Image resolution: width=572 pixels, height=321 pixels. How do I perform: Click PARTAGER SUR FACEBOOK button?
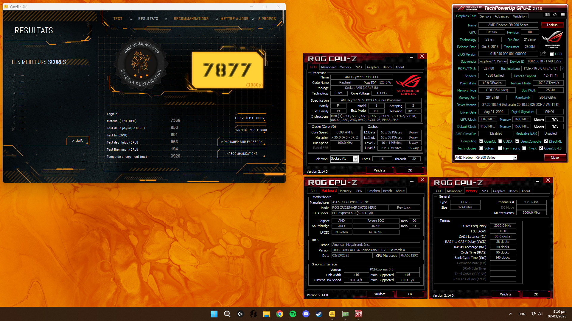tap(242, 142)
